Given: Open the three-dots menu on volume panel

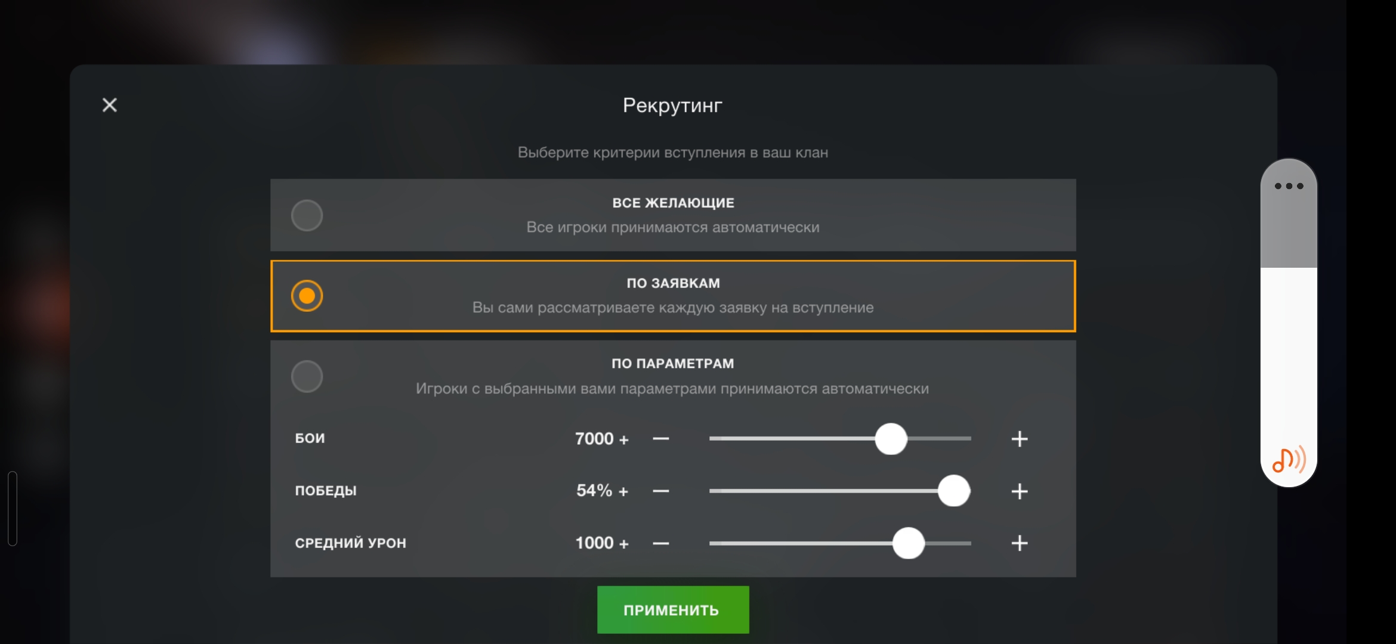Looking at the screenshot, I should pyautogui.click(x=1289, y=186).
